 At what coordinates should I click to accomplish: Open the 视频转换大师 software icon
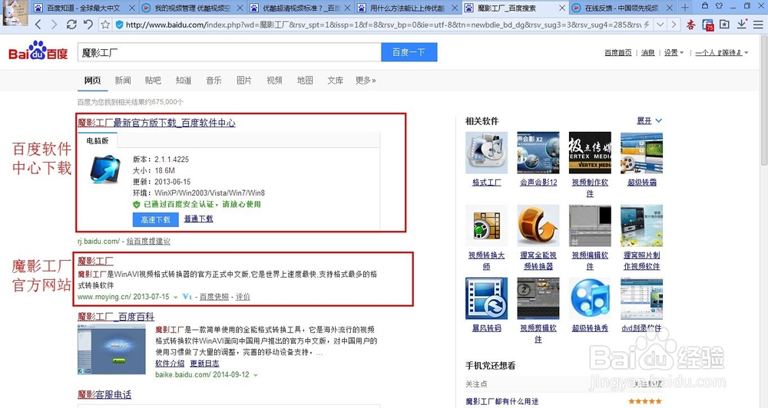click(x=486, y=225)
